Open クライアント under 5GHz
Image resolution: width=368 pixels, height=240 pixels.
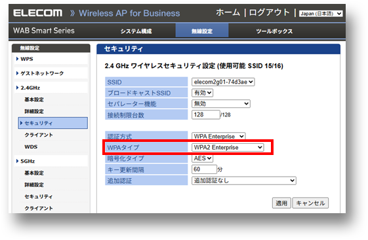(39, 208)
